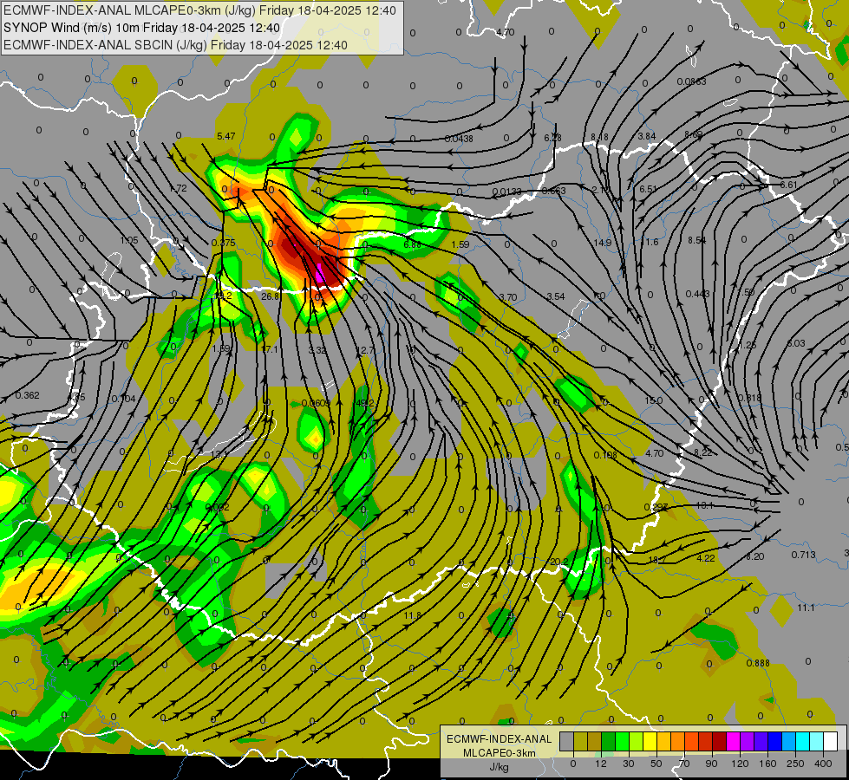Viewport: 849px width, 780px height.
Task: Select the white legend swatch
Action: click(x=831, y=742)
